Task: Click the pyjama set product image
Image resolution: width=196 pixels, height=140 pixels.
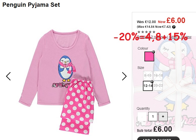Action: click(x=65, y=82)
